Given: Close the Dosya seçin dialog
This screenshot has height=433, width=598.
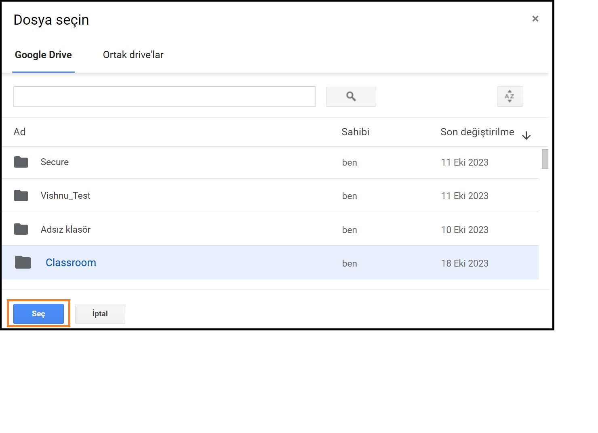Looking at the screenshot, I should [x=535, y=19].
